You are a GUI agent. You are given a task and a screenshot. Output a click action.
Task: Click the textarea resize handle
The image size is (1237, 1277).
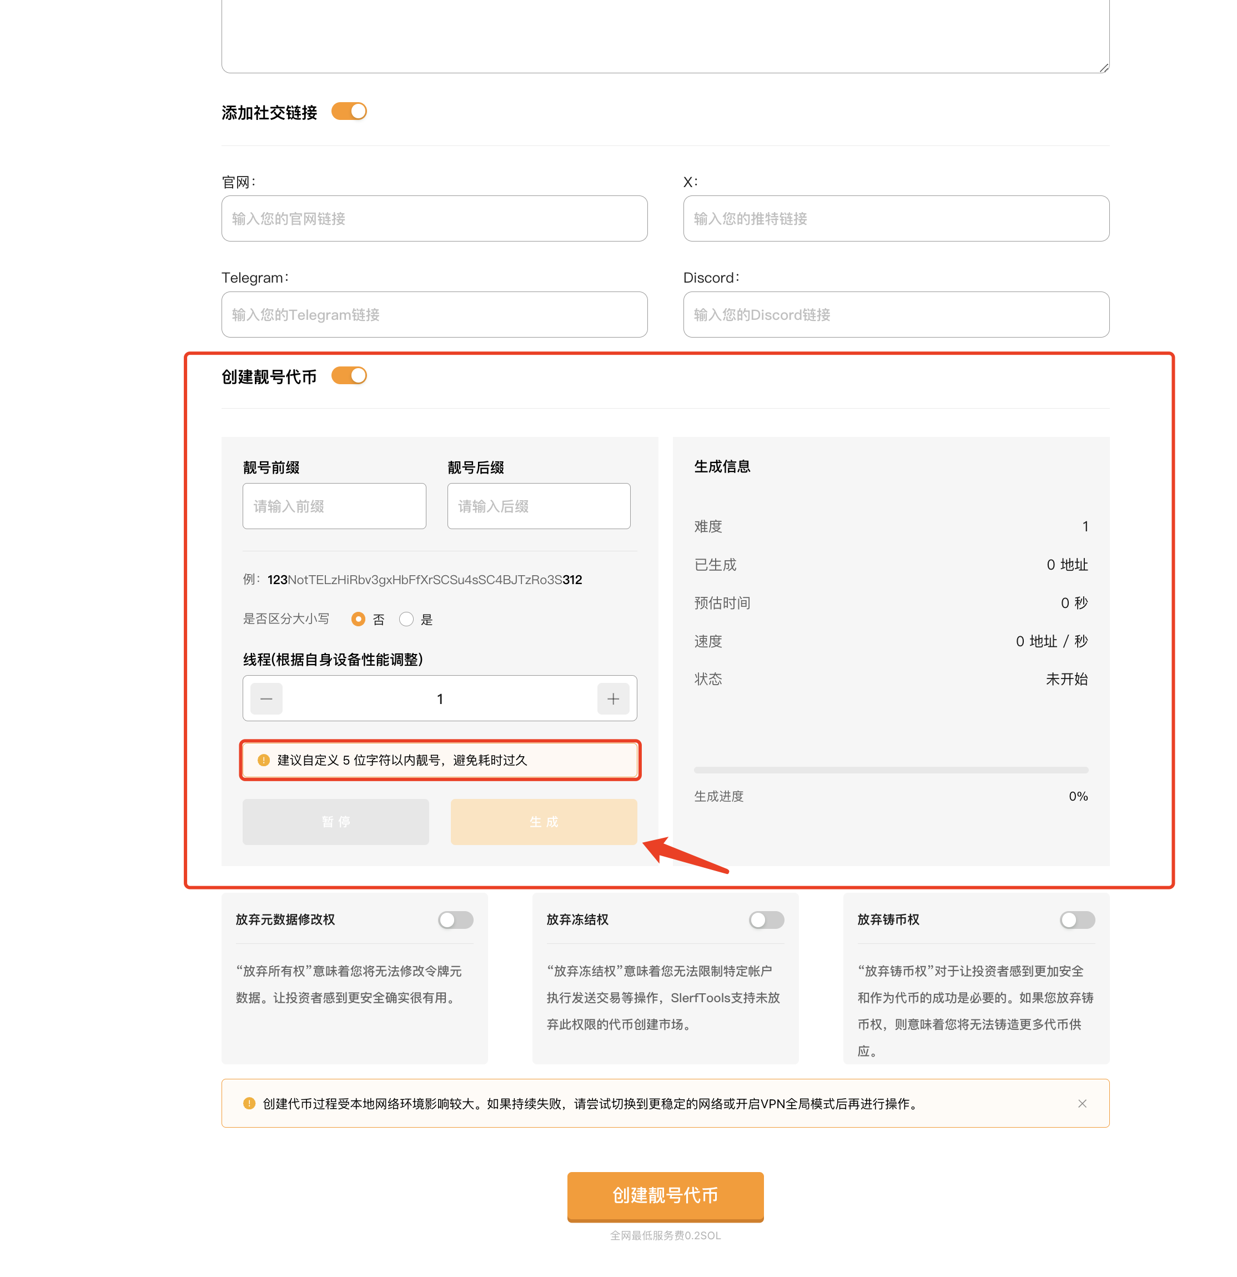[1103, 68]
